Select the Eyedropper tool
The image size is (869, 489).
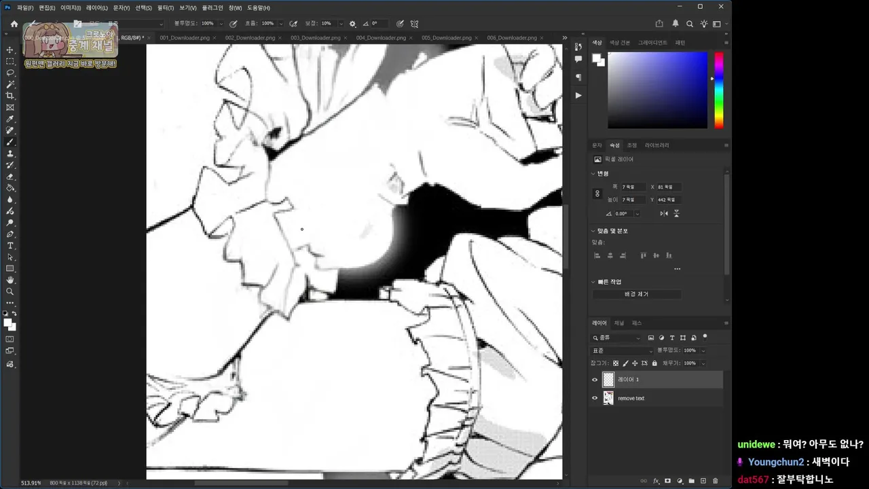coord(10,119)
